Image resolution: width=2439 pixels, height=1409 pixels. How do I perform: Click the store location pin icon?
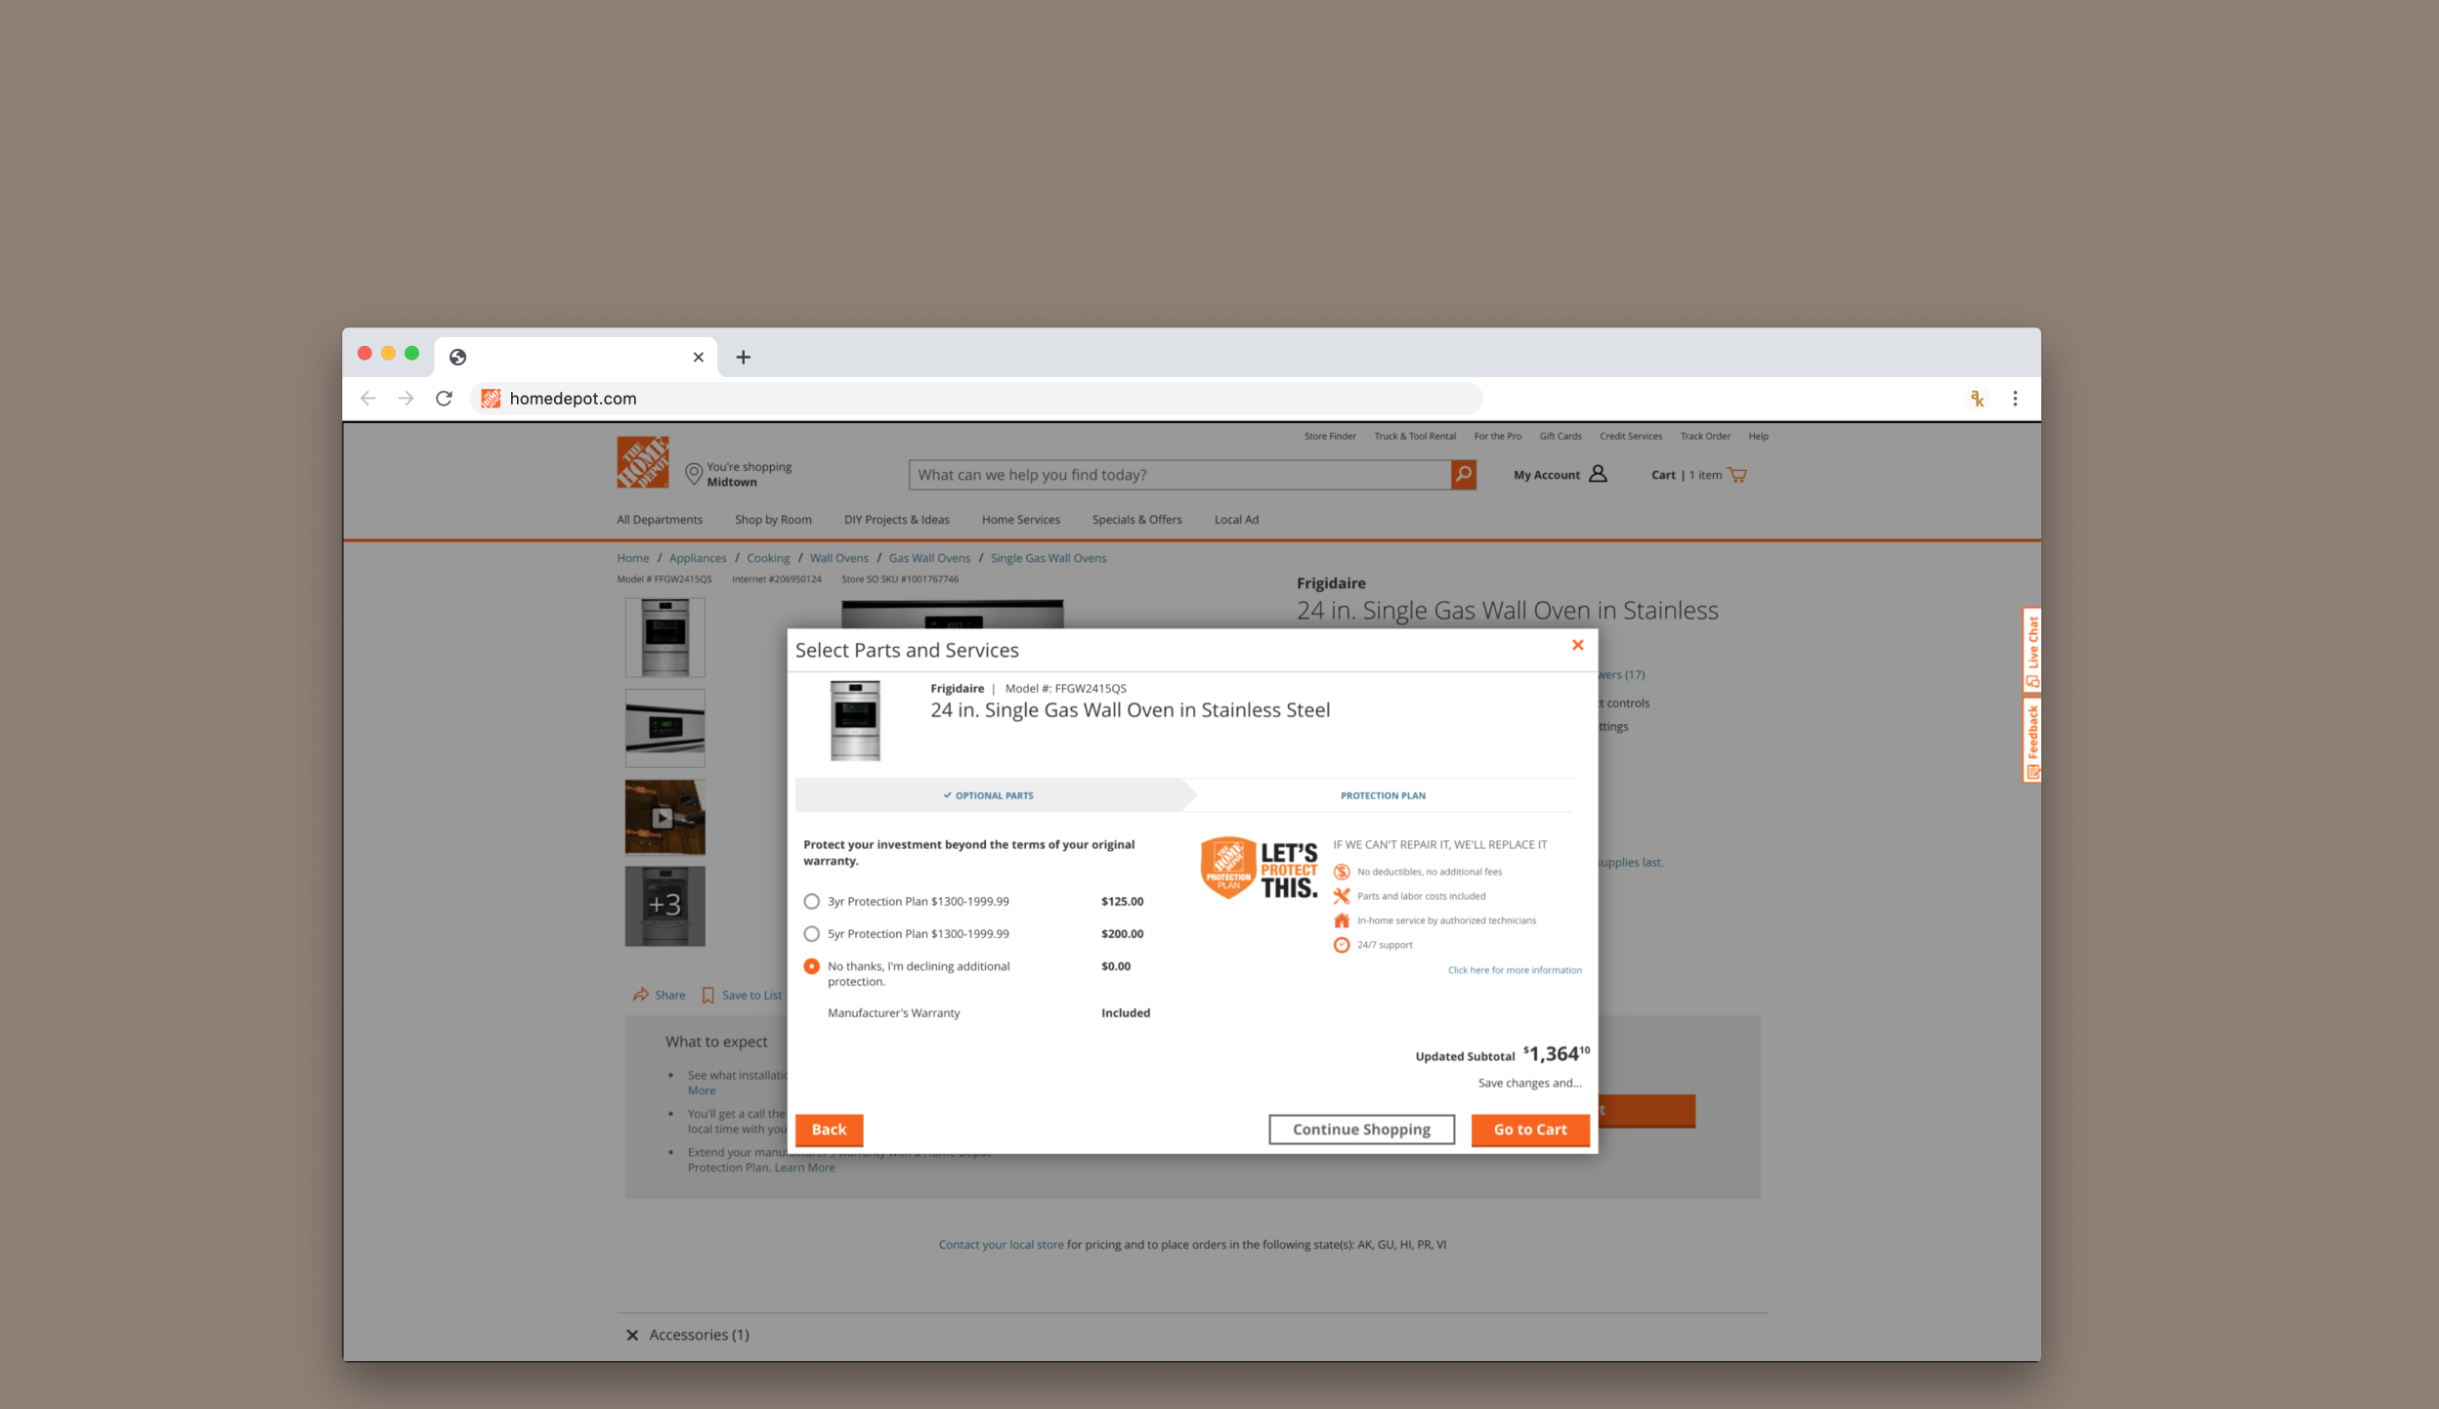point(694,474)
